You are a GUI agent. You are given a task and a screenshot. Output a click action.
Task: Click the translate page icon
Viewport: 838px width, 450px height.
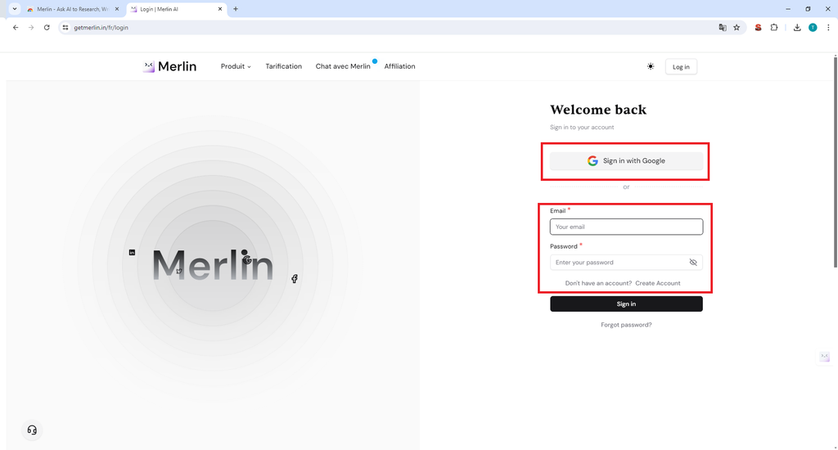[723, 27]
